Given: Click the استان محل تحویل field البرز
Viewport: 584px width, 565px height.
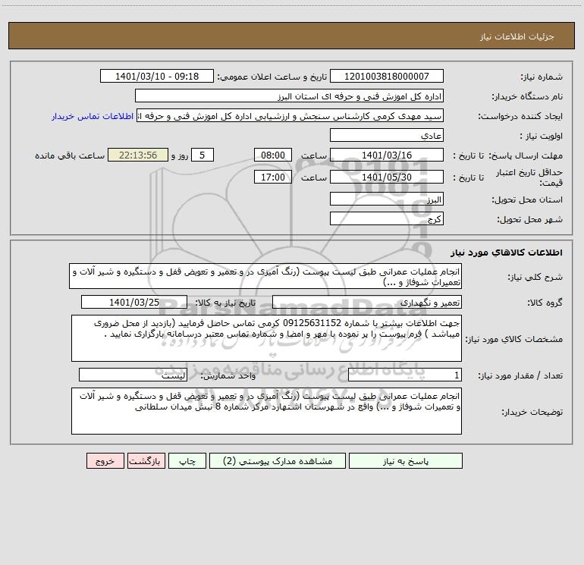Looking at the screenshot, I should coord(387,199).
